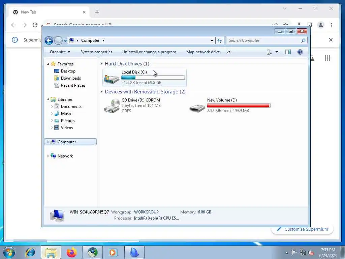Open the recent pages dropdown arrow
Screen dimensions: 345x259
pos(65,41)
